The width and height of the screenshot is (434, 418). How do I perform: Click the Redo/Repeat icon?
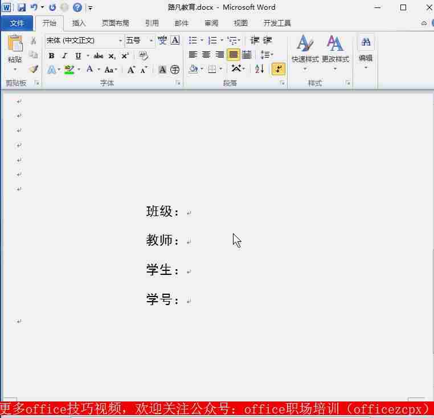point(52,7)
